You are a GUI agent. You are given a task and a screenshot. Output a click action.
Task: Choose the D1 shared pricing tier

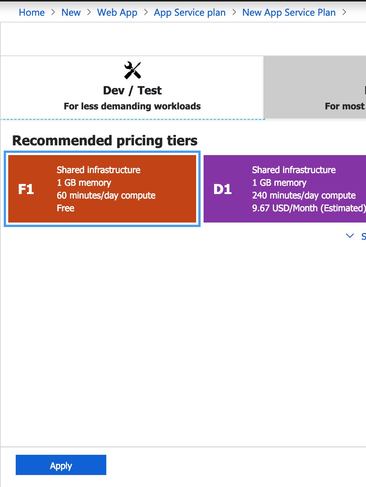(x=284, y=189)
